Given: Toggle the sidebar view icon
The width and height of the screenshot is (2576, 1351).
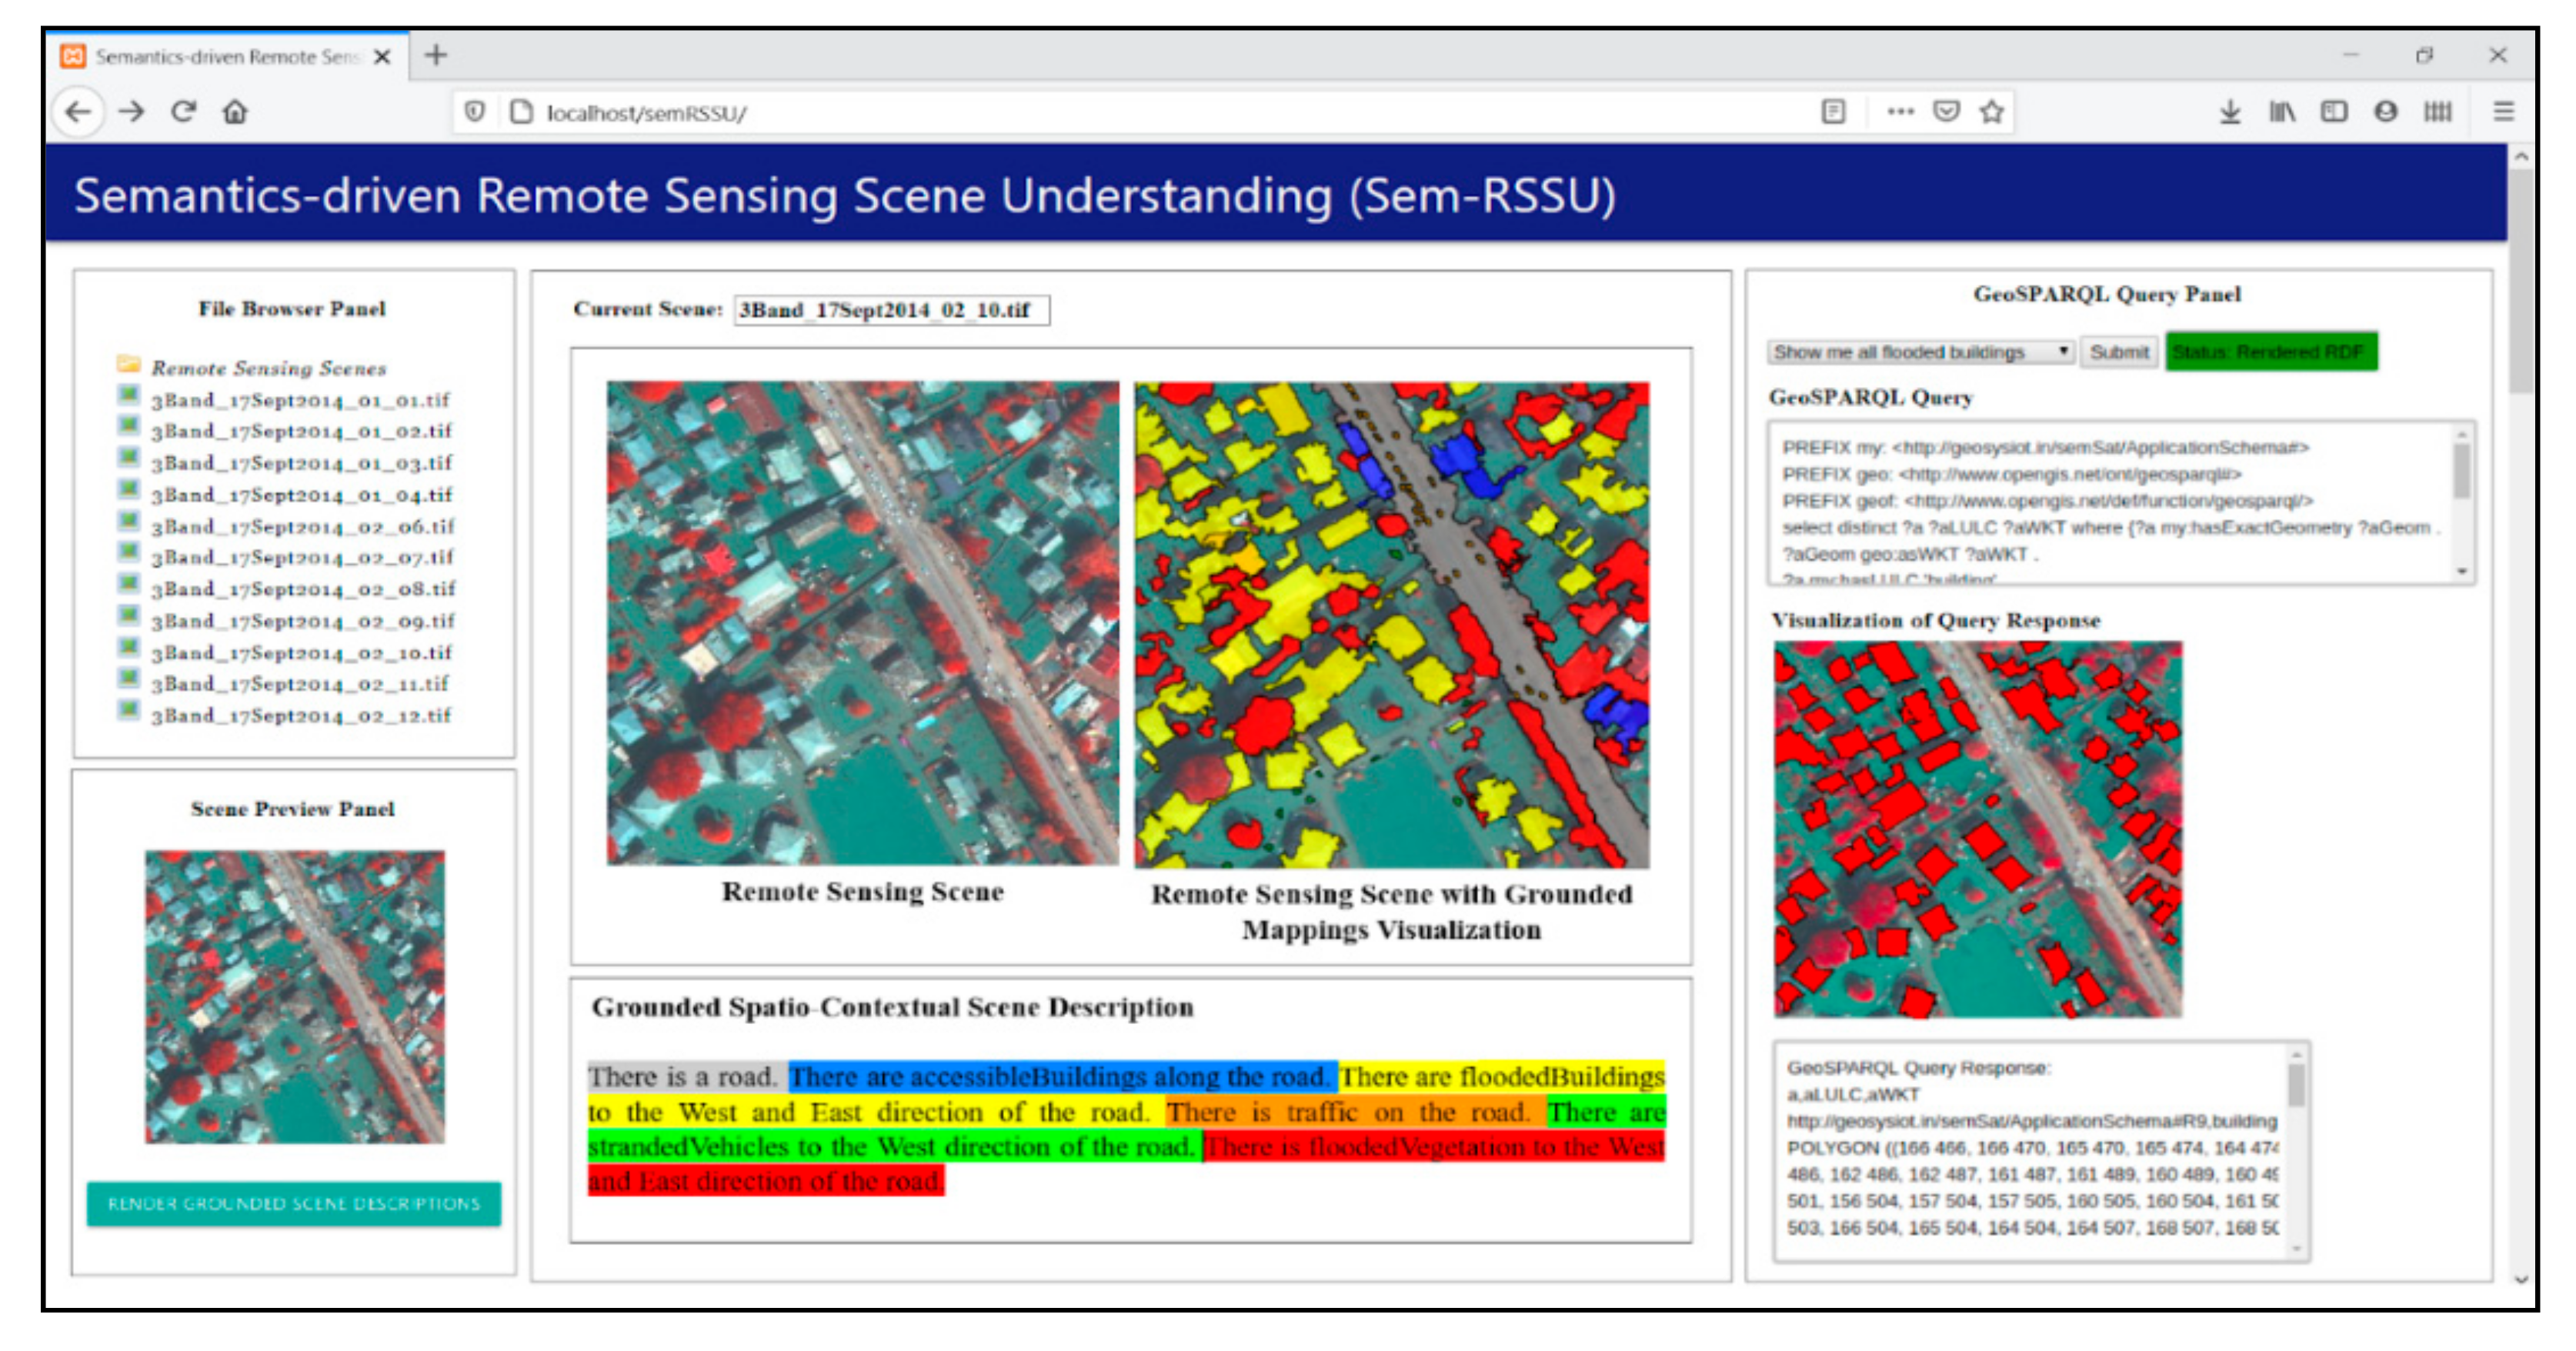Looking at the screenshot, I should [x=2333, y=111].
